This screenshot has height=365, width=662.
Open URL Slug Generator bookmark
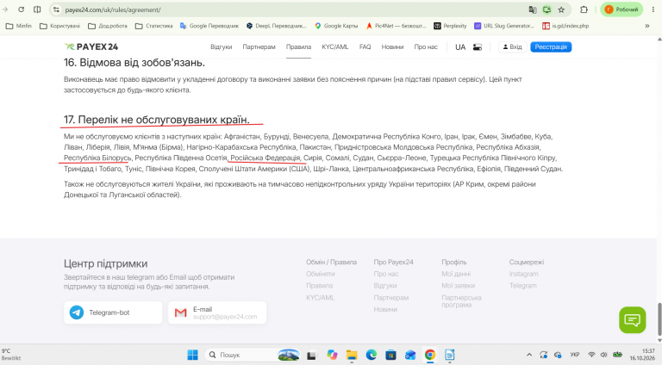tap(504, 26)
